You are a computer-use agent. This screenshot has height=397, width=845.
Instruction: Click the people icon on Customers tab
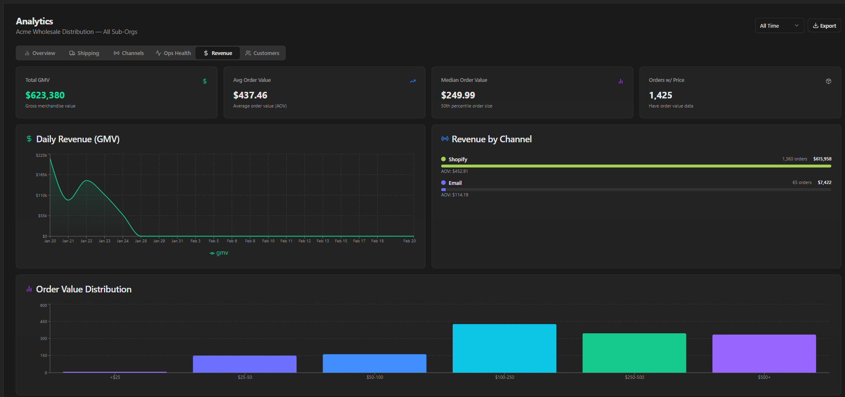coord(248,53)
